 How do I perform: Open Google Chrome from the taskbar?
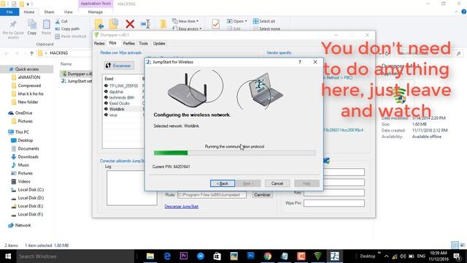tap(268, 256)
